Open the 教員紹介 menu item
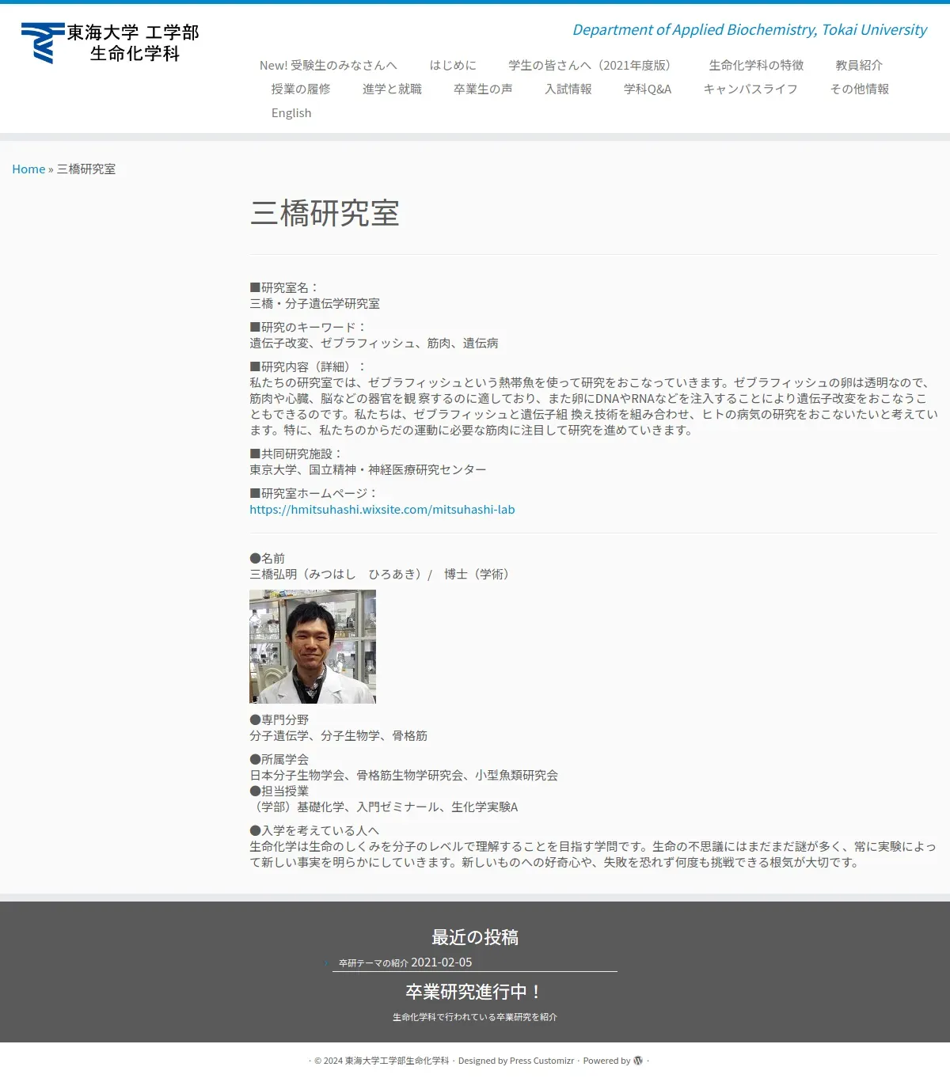The image size is (950, 1082). point(859,66)
